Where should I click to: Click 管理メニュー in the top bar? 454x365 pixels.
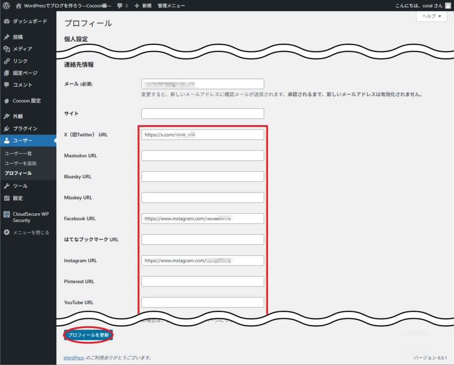pyautogui.click(x=171, y=6)
